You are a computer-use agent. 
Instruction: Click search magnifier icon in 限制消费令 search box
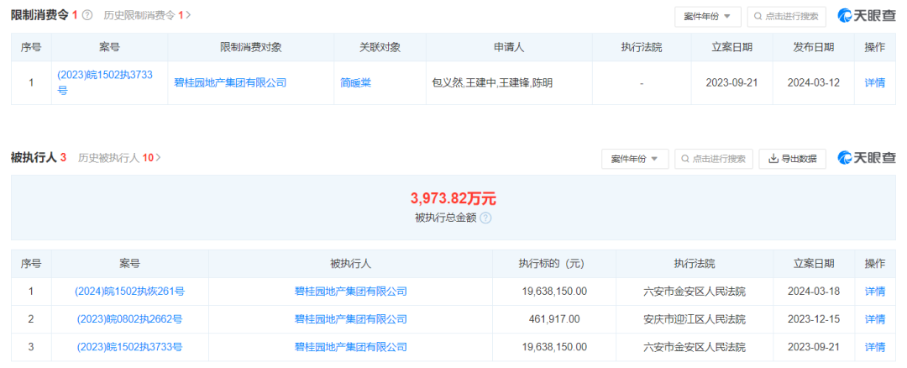[x=758, y=17]
